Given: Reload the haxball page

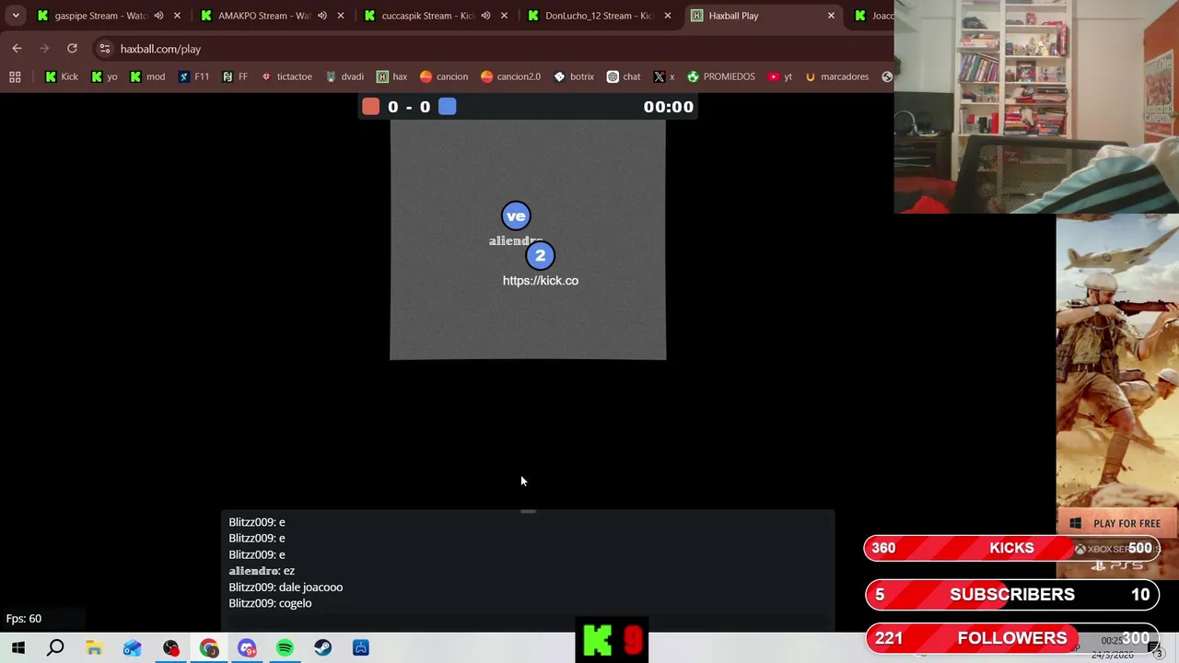Looking at the screenshot, I should coord(72,49).
